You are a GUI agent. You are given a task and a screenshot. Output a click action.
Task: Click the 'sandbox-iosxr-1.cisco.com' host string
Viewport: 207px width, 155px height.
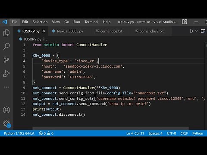tap(93, 66)
